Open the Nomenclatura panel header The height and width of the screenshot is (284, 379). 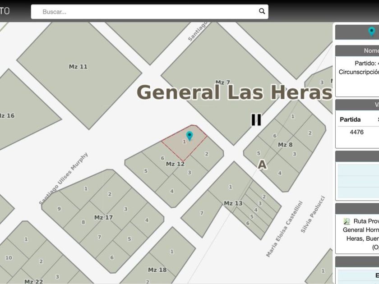tap(361, 51)
